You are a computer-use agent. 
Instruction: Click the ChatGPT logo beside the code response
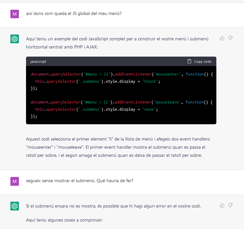pyautogui.click(x=15, y=39)
